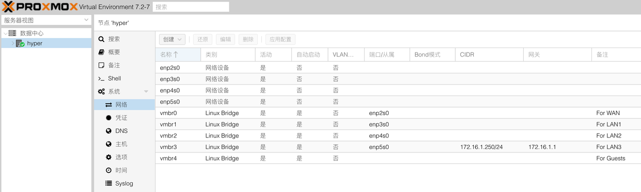Select the enp5s0 network device row
The height and width of the screenshot is (192, 641).
398,101
